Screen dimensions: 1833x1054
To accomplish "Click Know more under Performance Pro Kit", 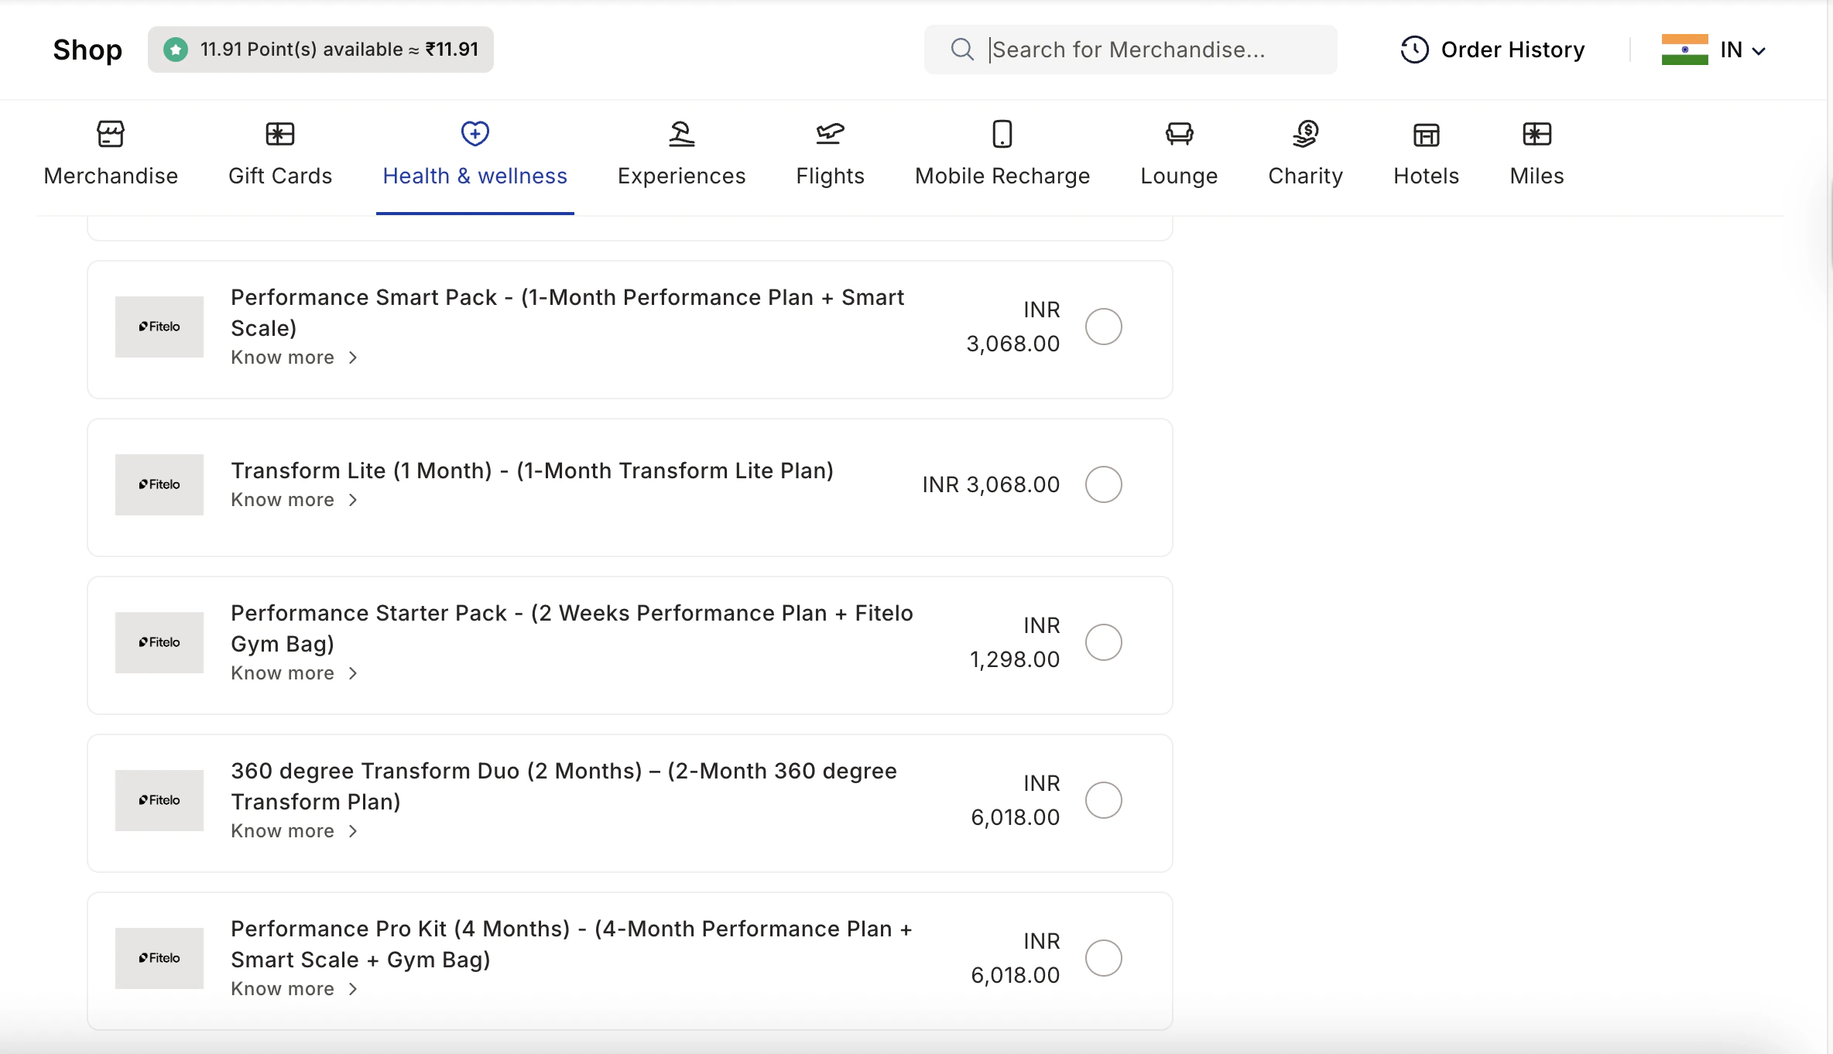I will (283, 989).
